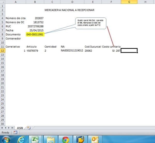Go to first sheet navigation arrow
The width and height of the screenshot is (155, 143).
(2, 128)
